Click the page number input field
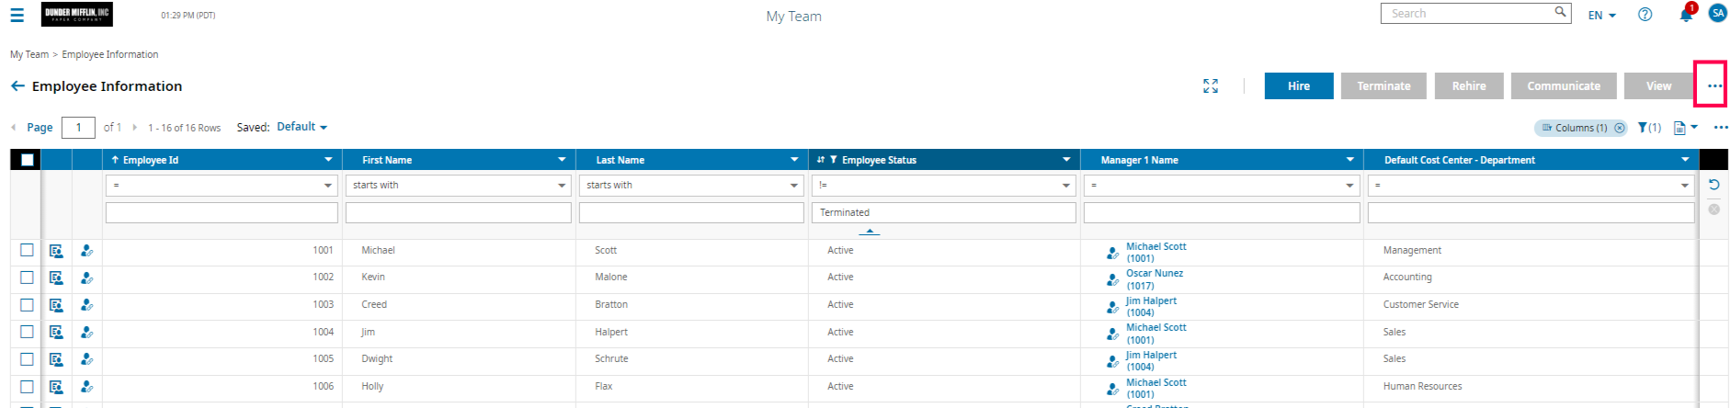 78,128
